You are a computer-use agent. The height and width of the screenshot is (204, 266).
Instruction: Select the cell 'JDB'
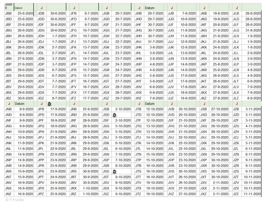41,13
